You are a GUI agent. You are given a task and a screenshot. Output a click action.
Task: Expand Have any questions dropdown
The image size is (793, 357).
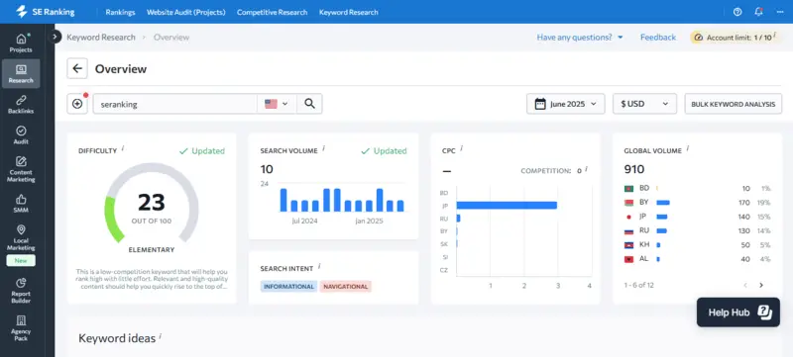580,38
